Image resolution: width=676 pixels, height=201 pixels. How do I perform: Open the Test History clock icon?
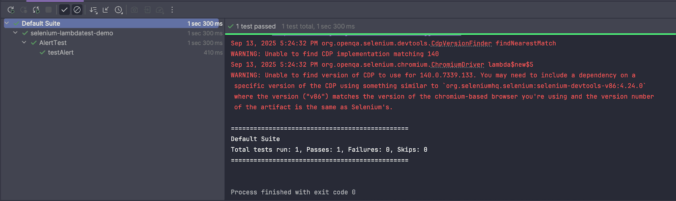click(119, 10)
